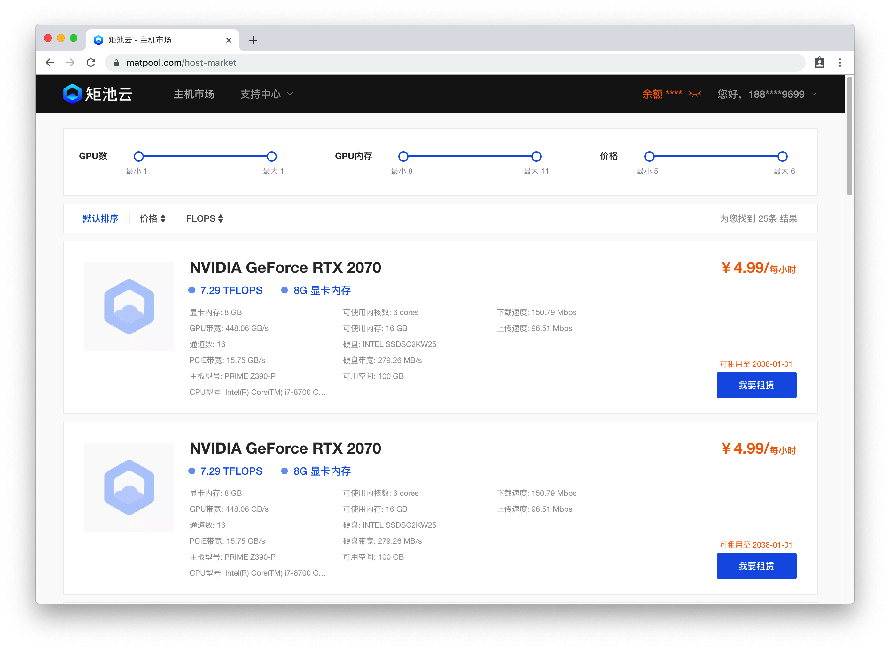Screen dimensions: 890x651
Task: Open the browser profile icon
Action: 819,63
